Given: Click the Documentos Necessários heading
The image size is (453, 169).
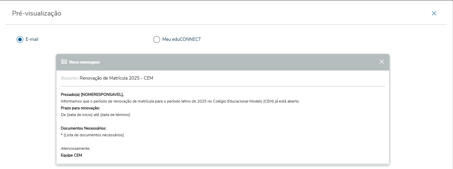Looking at the screenshot, I should click(83, 128).
